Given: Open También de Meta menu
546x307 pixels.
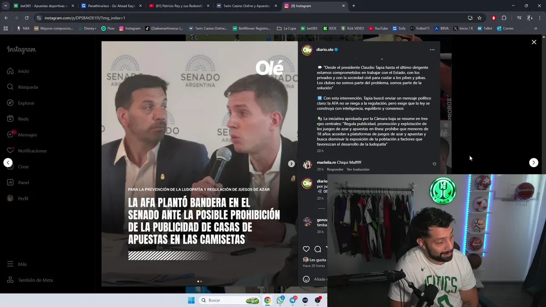Looking at the screenshot, I should pyautogui.click(x=30, y=280).
